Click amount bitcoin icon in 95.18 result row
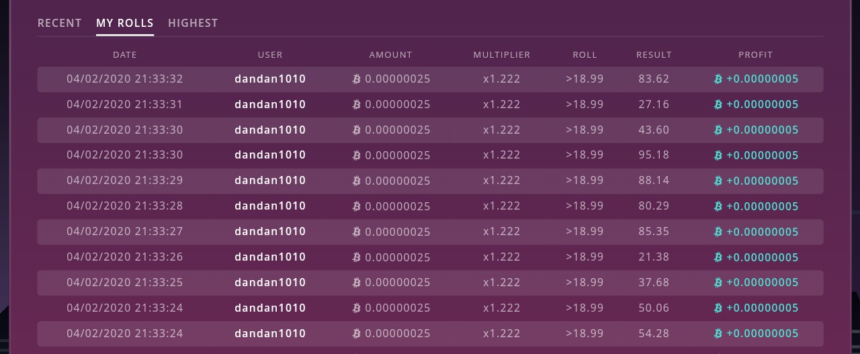 click(x=357, y=156)
